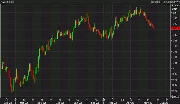Select the 1.04 price axis label
Screen dimensions: 180x104
tap(175, 46)
